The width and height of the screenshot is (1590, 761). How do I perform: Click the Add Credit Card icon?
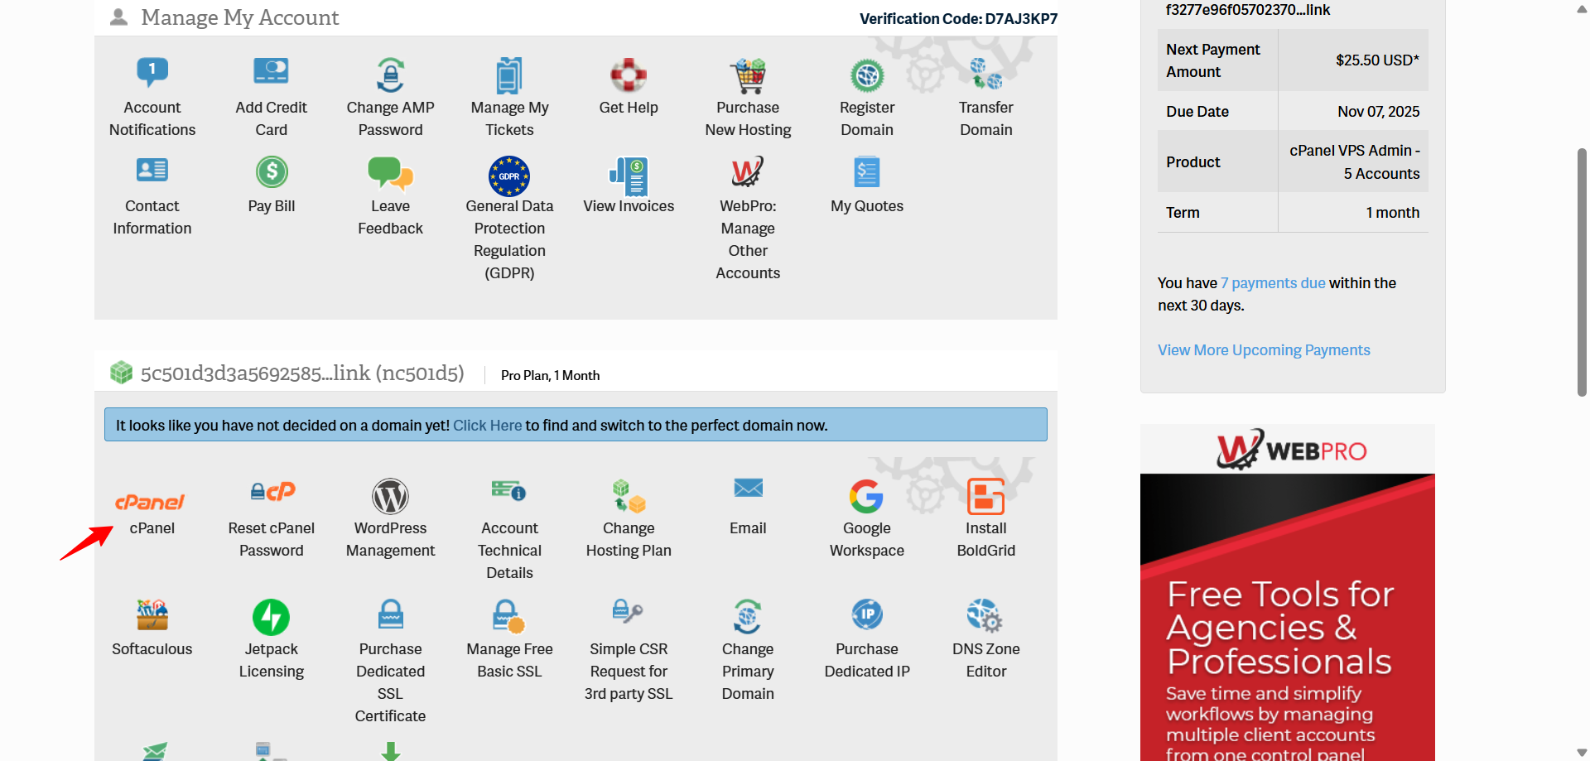point(271,71)
